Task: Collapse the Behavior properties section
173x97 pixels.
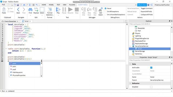Action: [x=130, y=83]
